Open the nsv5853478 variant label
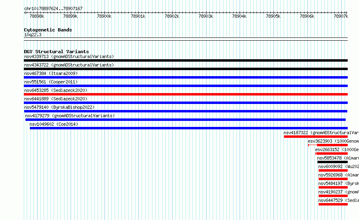 338,158
